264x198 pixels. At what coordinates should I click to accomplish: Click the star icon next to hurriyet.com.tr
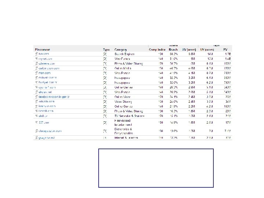pos(36,82)
